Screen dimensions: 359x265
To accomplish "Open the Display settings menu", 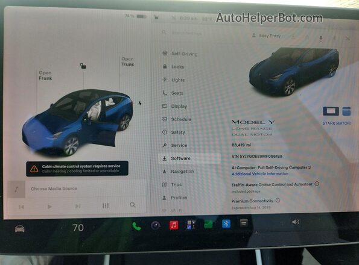I will tap(175, 106).
